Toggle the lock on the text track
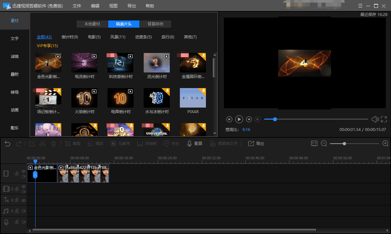The height and width of the screenshot is (234, 391). coord(17,200)
